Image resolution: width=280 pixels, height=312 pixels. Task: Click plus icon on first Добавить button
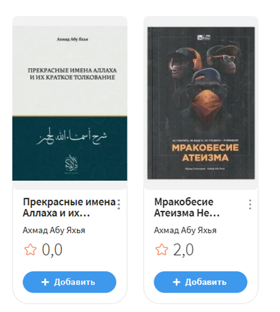click(x=45, y=282)
